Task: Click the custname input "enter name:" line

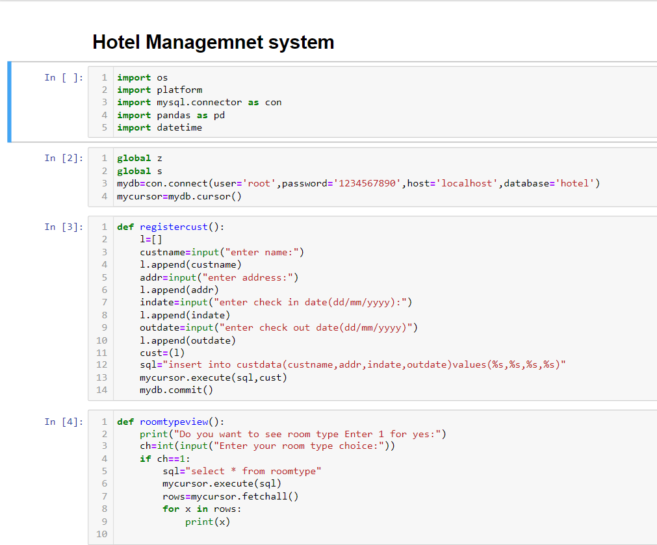Action: [x=222, y=253]
